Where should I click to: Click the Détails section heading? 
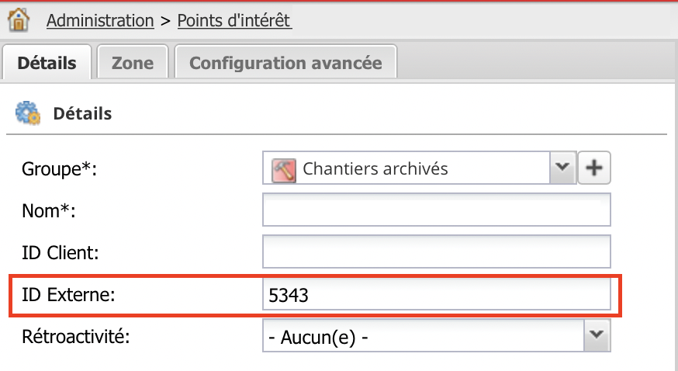point(82,114)
